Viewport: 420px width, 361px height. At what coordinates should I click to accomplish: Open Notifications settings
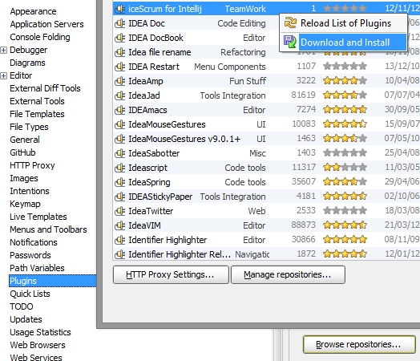point(34,242)
